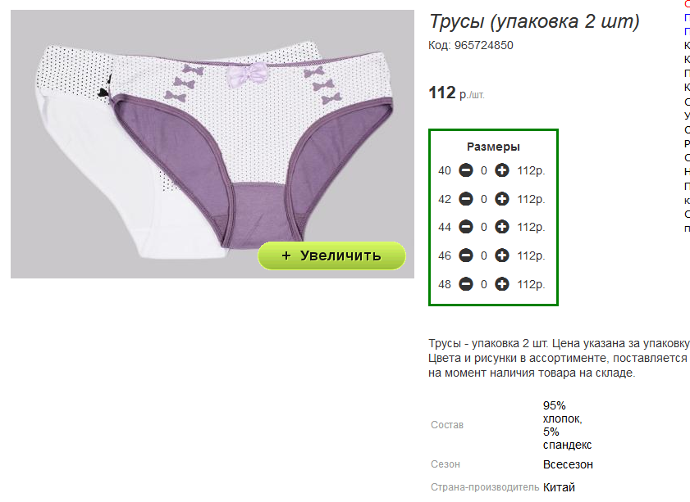
Task: Increase quantity for size 44
Action: pos(501,227)
